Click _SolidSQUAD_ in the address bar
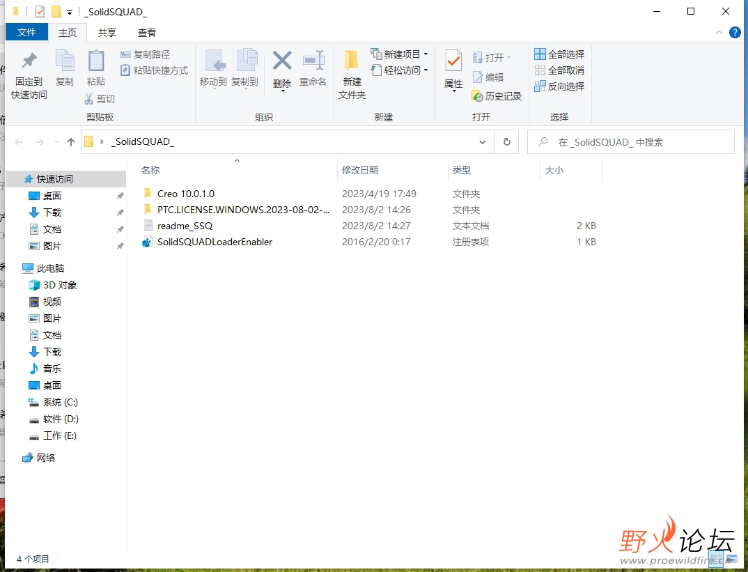This screenshot has height=572, width=748. [x=143, y=141]
